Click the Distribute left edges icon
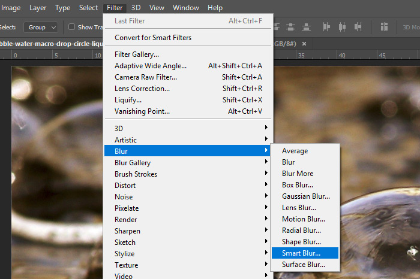Screen dimensions: 420x279 click(326, 27)
